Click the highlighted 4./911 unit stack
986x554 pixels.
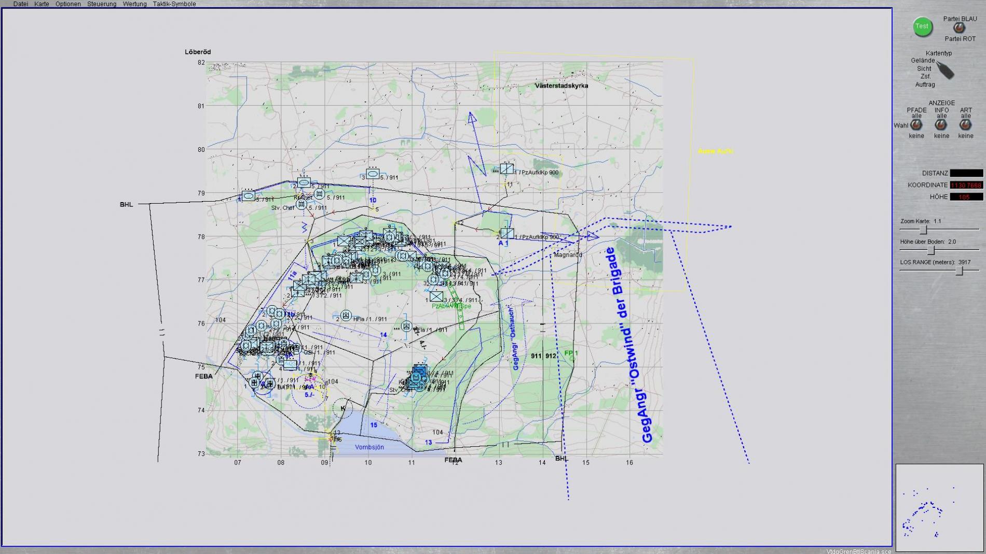418,377
